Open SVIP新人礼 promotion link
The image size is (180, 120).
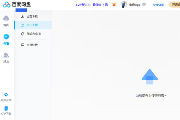click(92, 5)
